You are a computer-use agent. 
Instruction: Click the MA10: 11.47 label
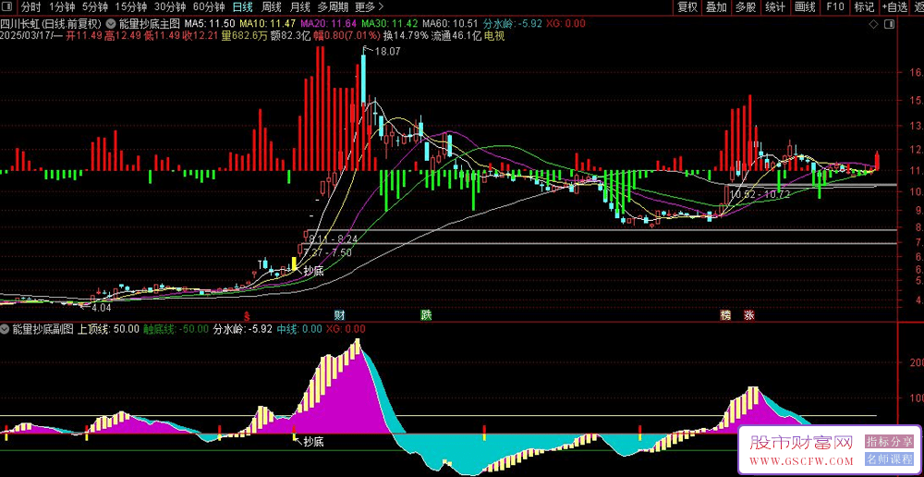268,24
